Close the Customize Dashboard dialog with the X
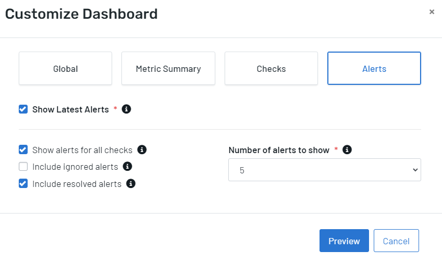Screen dimensions: 442x263 [432, 12]
